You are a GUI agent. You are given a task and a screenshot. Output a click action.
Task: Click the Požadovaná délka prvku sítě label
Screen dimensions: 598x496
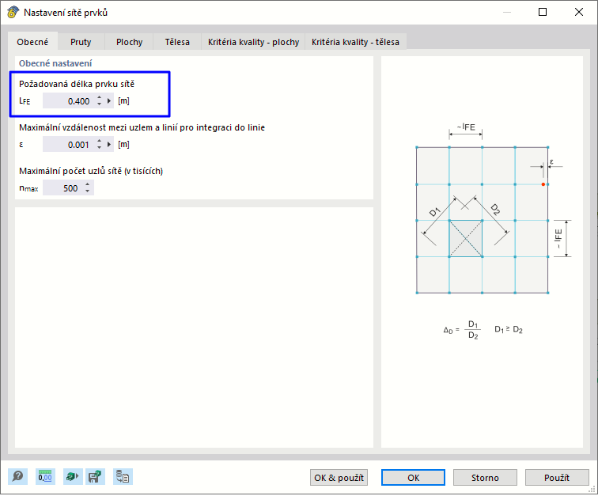77,84
